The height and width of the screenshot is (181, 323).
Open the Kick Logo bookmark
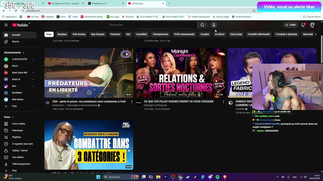point(113,17)
